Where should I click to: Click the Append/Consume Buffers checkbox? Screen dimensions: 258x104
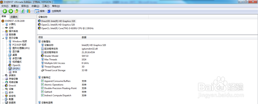(43, 81)
